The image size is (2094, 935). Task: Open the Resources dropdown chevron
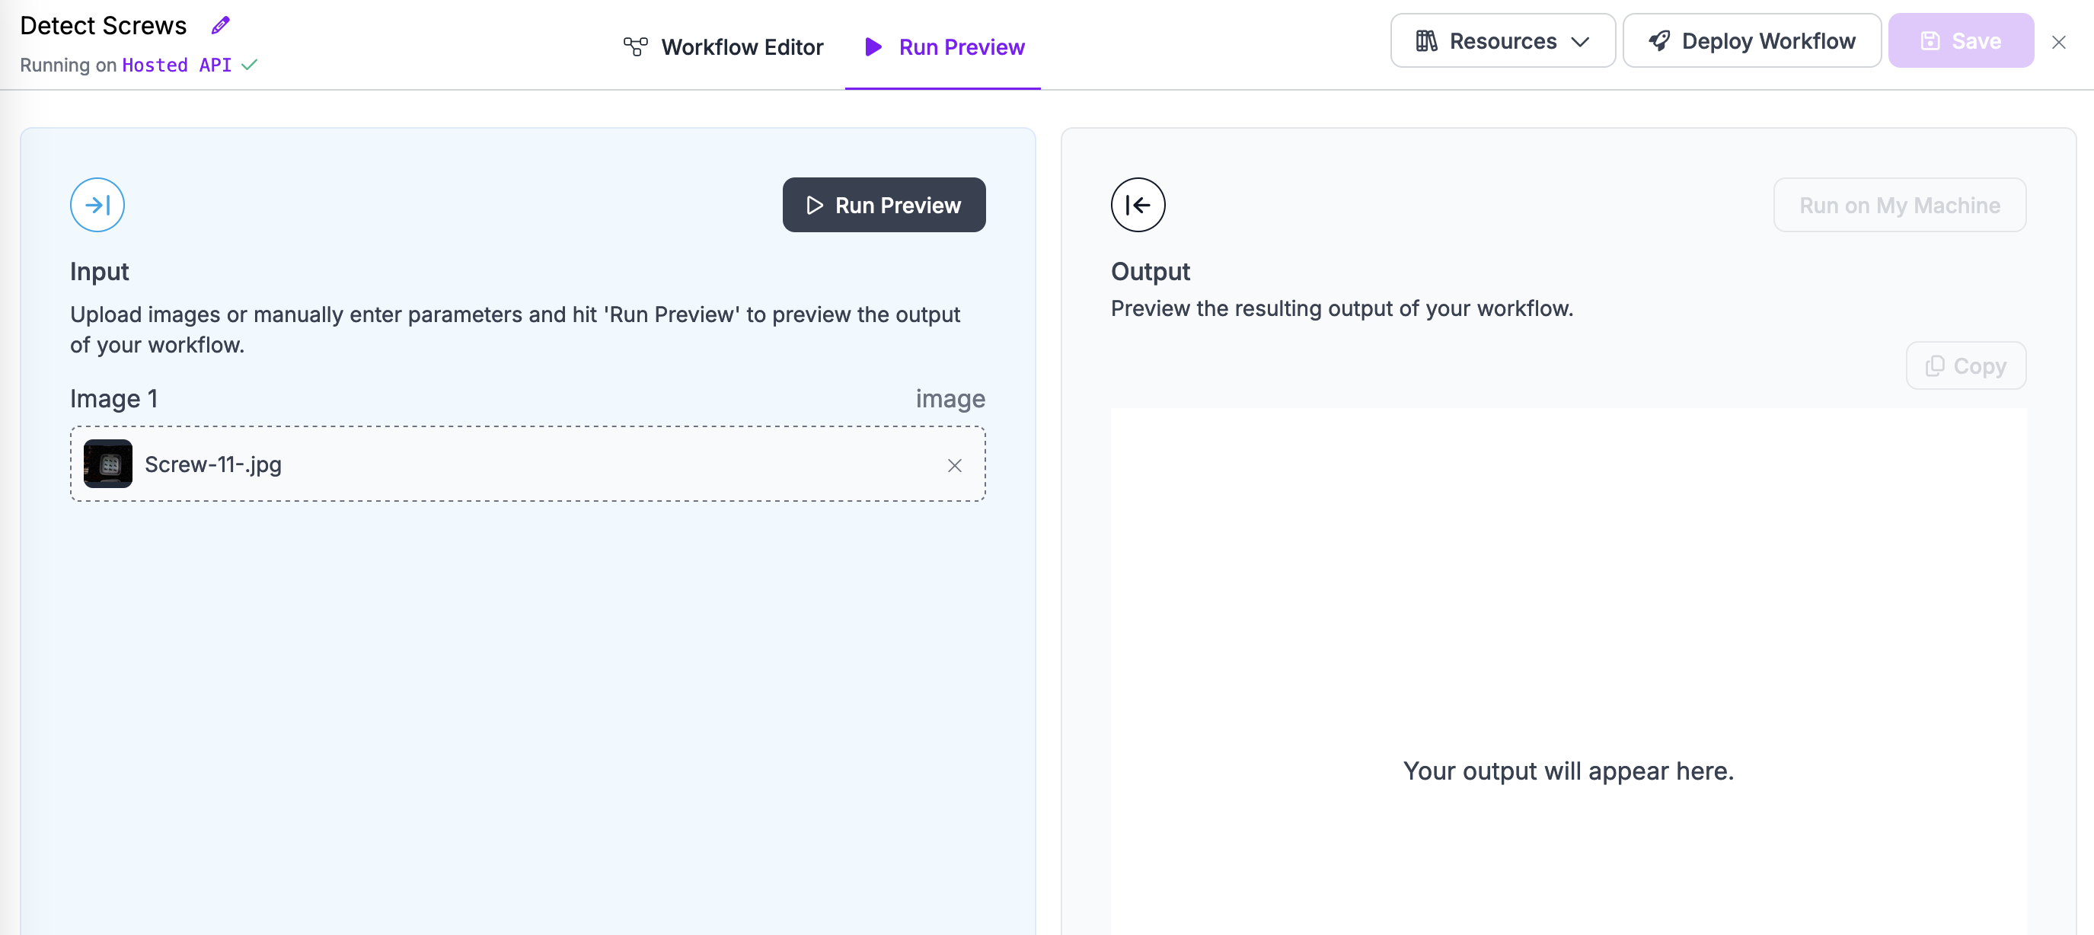pyautogui.click(x=1579, y=40)
